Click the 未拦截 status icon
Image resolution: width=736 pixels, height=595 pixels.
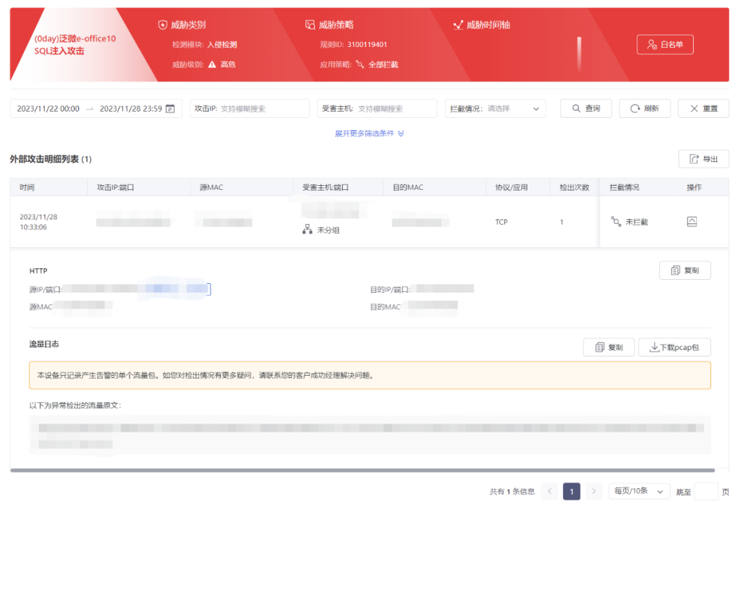point(616,221)
